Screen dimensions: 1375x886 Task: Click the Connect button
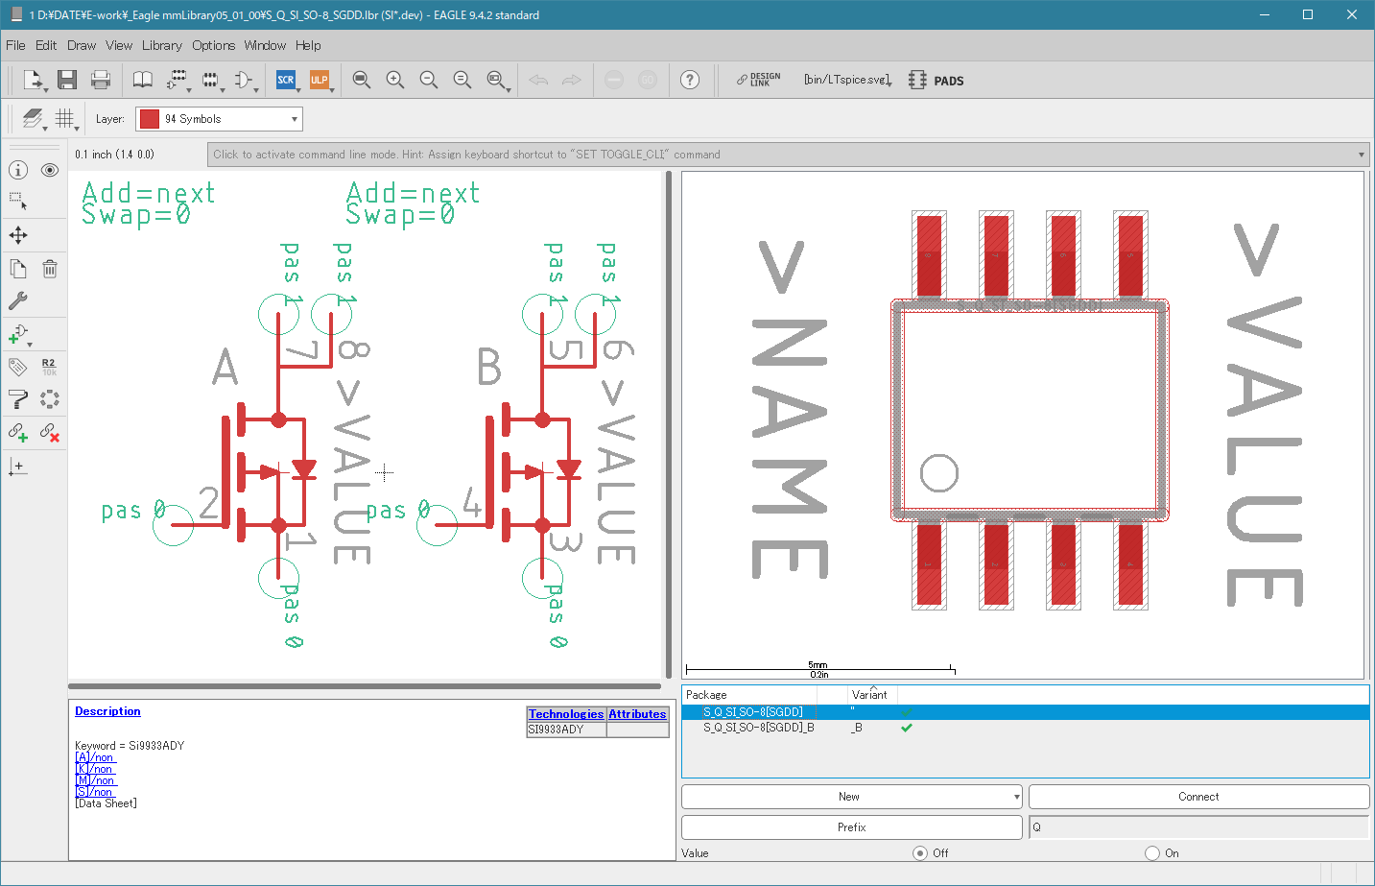click(1198, 797)
